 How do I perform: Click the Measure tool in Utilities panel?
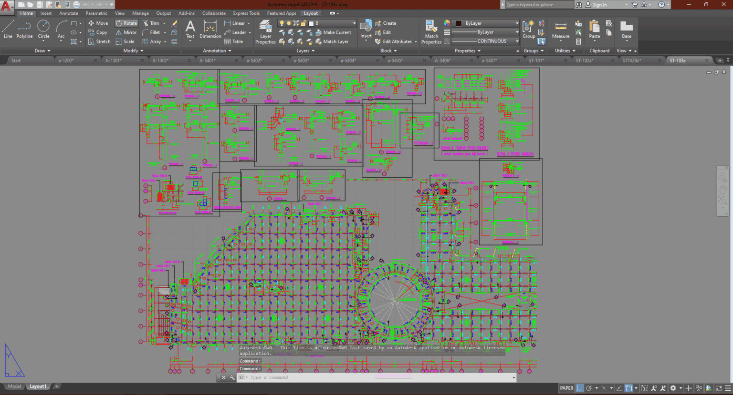pyautogui.click(x=560, y=30)
